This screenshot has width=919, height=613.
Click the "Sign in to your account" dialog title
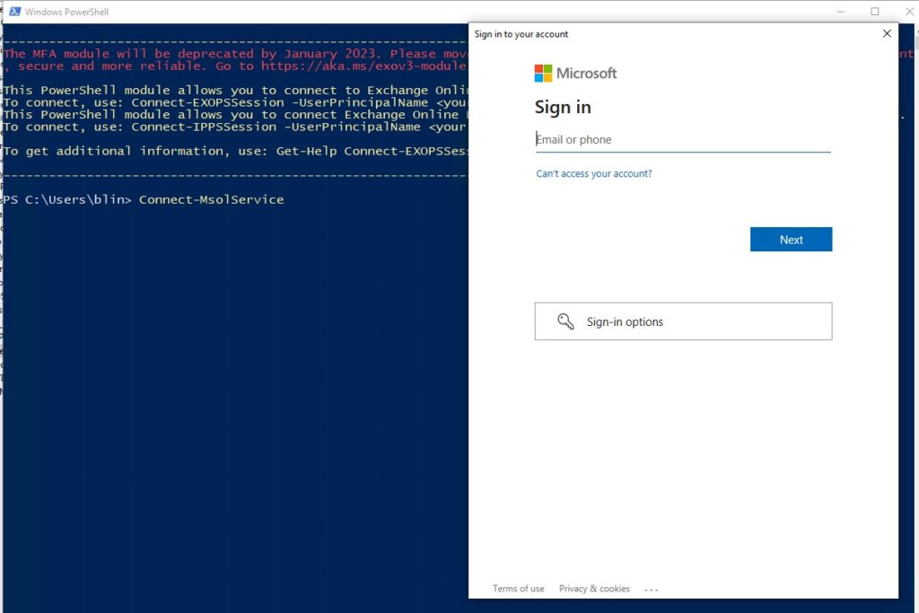point(521,34)
